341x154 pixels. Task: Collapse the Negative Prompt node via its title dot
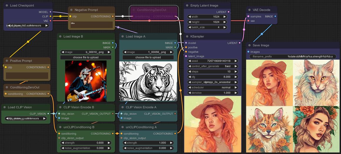(x=71, y=10)
